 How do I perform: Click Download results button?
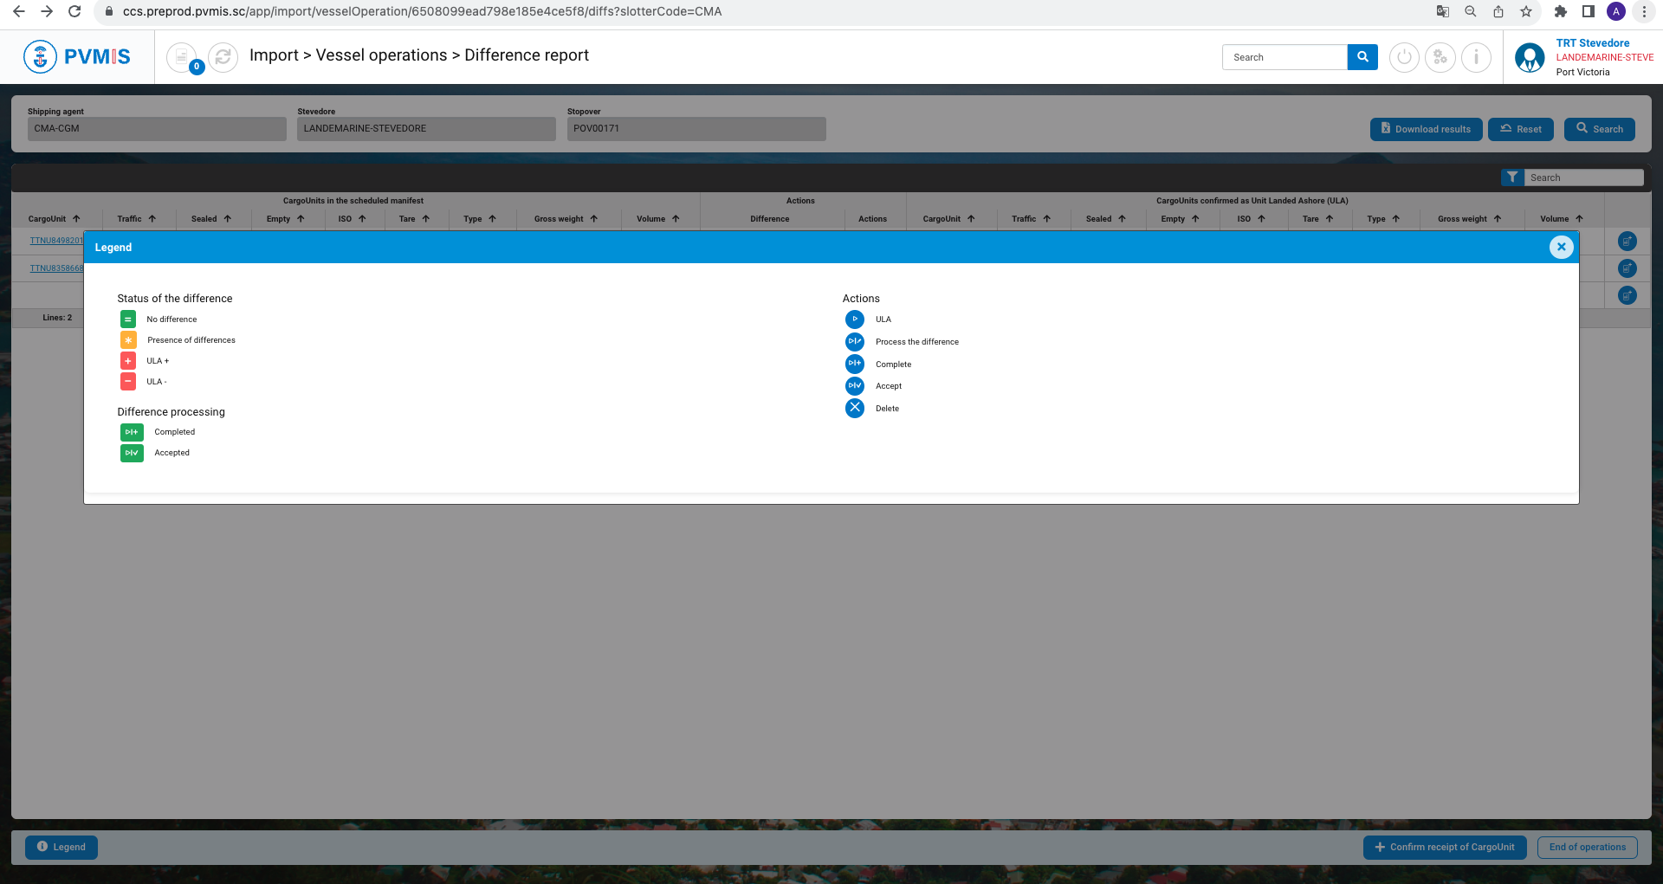pyautogui.click(x=1426, y=129)
